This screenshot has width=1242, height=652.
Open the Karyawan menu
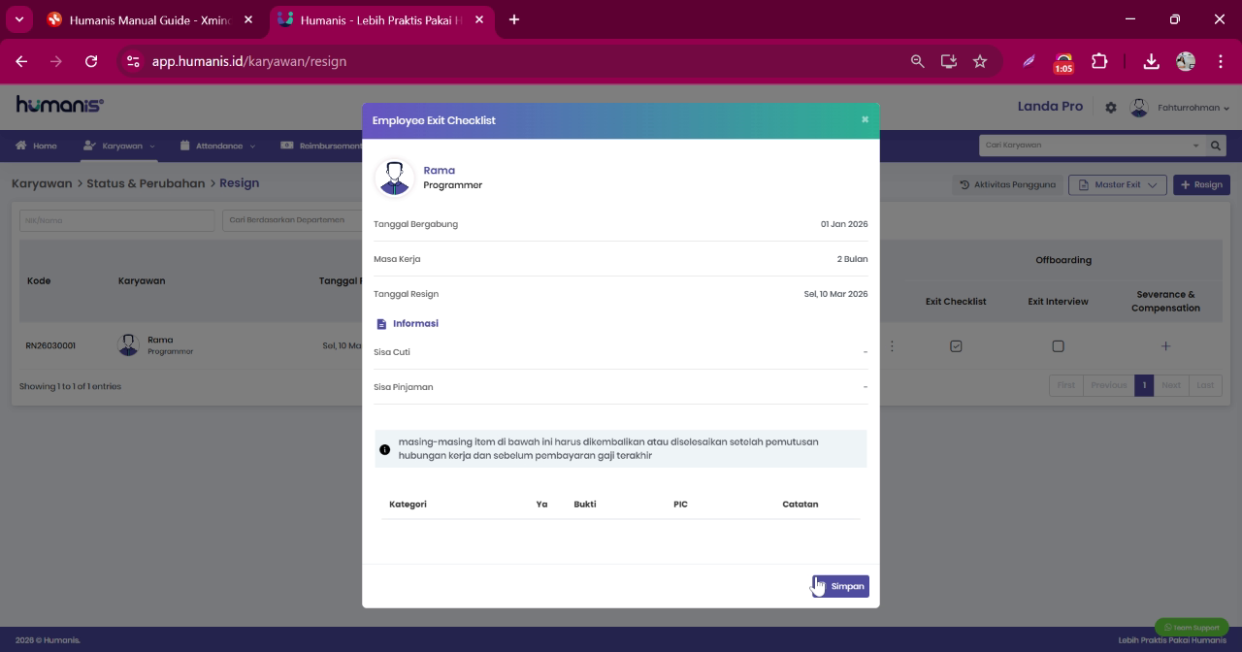pyautogui.click(x=118, y=146)
